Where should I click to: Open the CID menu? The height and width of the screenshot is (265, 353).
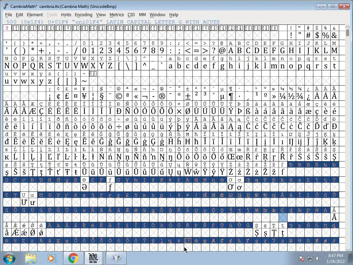point(131,14)
